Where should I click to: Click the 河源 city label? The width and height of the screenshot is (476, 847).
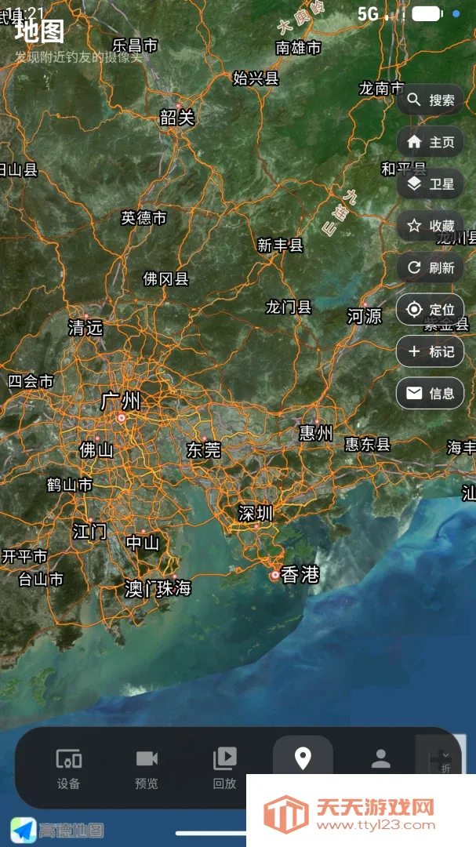[x=365, y=316]
